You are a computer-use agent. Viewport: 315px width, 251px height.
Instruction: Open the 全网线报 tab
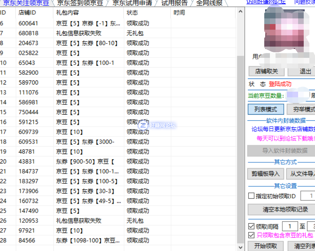209,3
